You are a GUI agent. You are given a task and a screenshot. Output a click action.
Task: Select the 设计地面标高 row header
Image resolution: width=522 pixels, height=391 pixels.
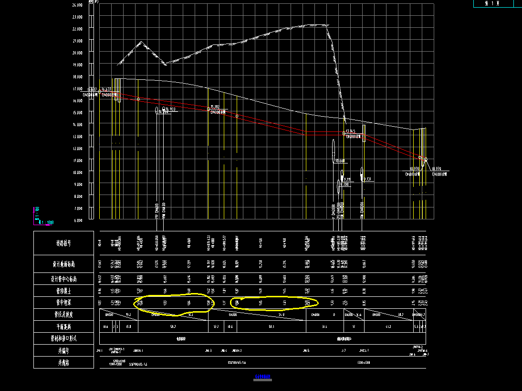click(63, 264)
